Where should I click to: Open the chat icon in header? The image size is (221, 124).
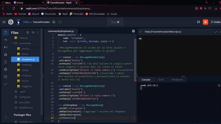point(199,22)
